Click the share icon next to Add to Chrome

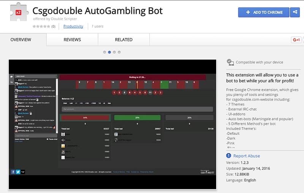coord(295,12)
